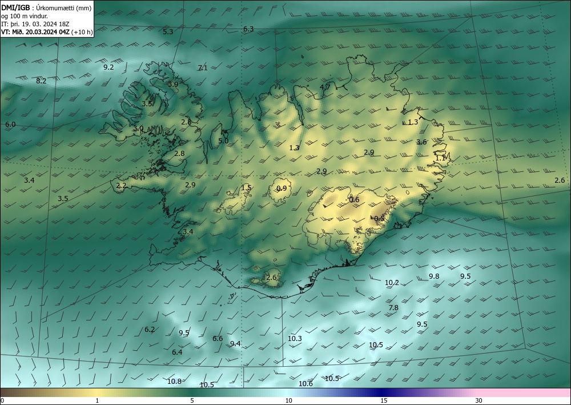Click the 3.0 value in the Westfjords
The width and height of the screenshot is (571, 405).
138,128
